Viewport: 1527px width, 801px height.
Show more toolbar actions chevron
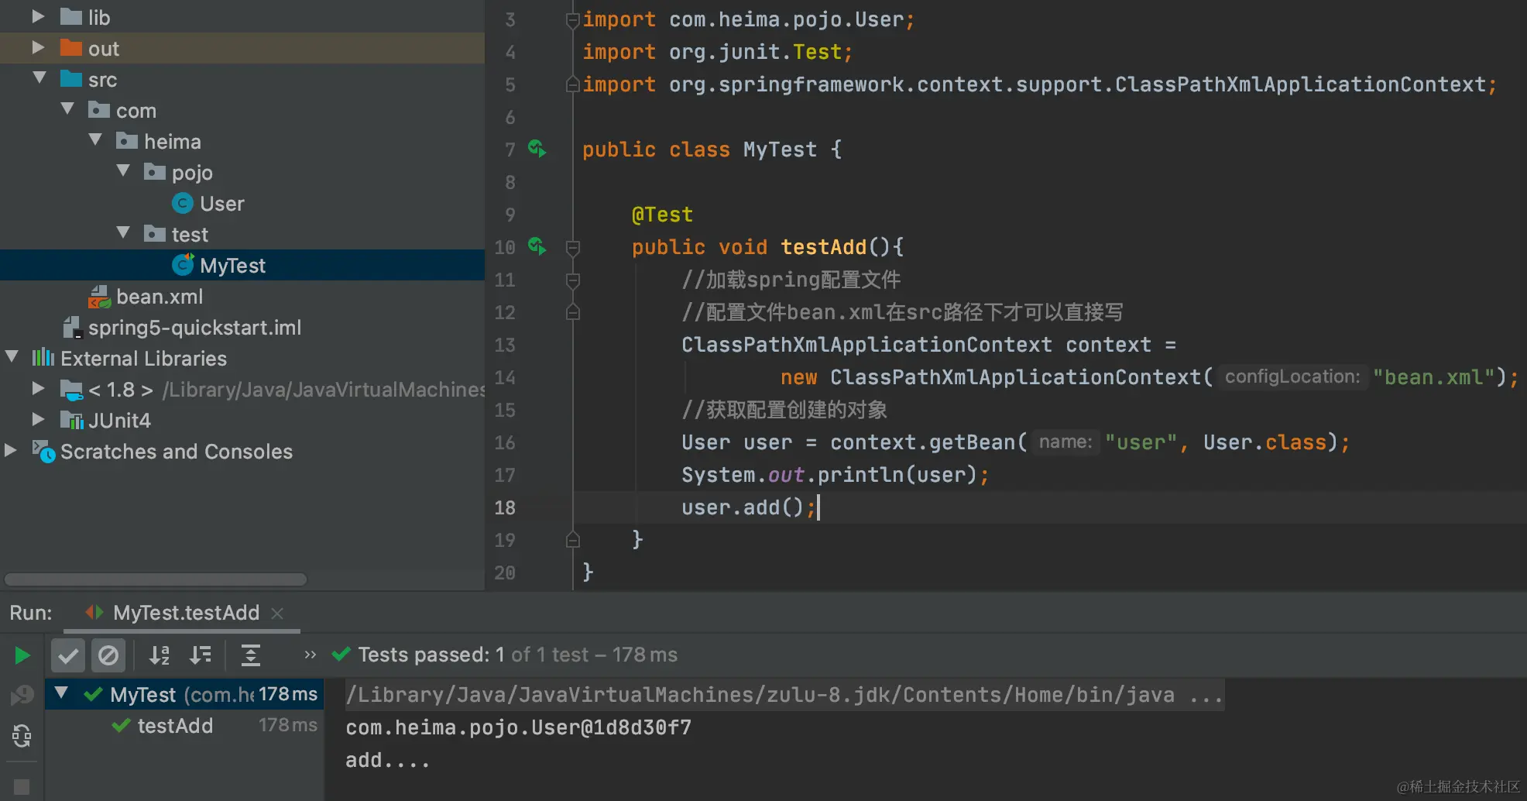tap(311, 655)
